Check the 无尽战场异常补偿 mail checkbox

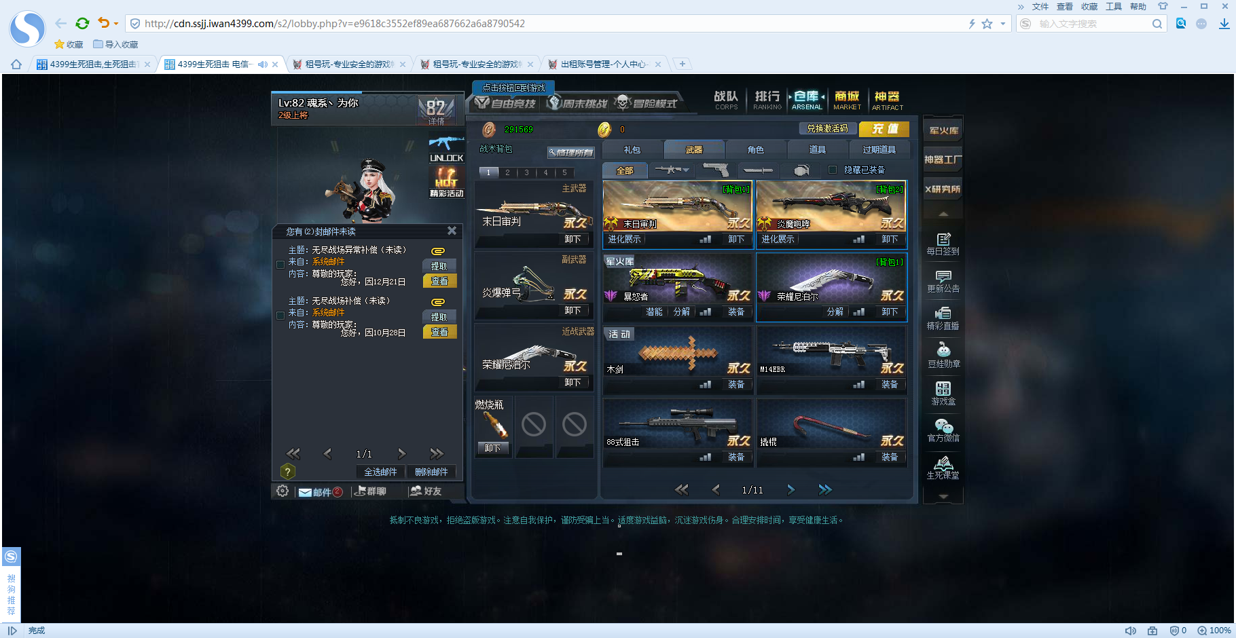(x=280, y=265)
